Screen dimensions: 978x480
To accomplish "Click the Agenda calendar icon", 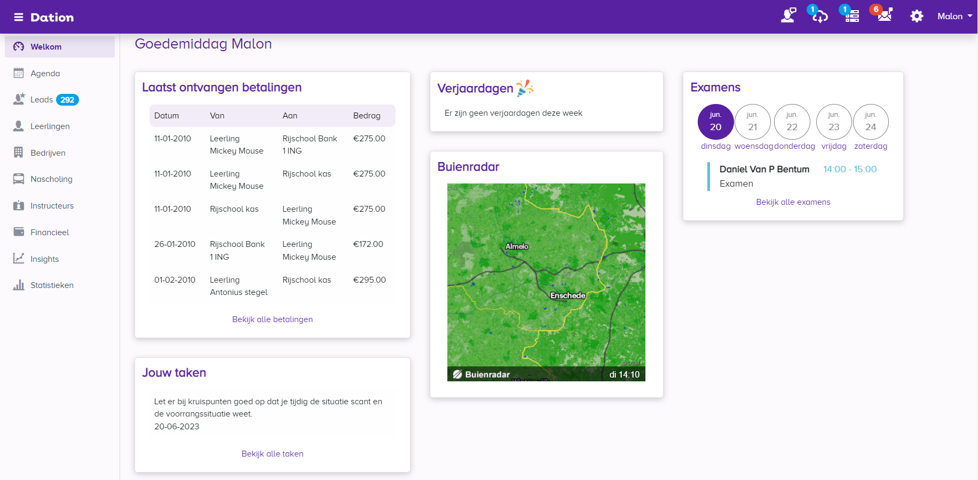I will coord(19,73).
